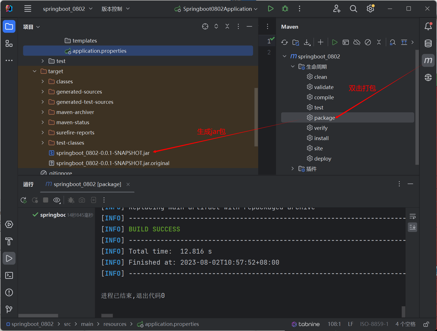Skip tests mode in Maven toolbar

368,42
